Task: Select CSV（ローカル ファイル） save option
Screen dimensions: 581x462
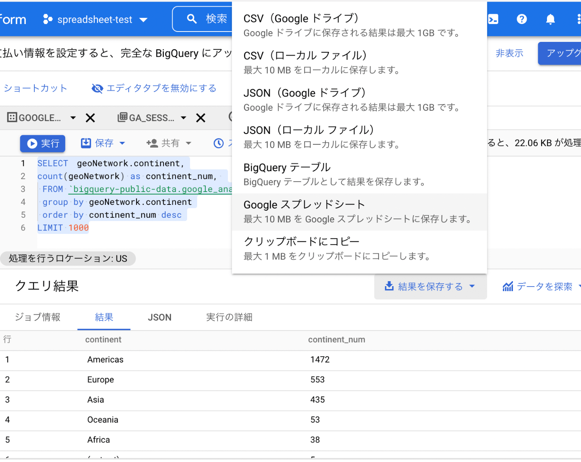Action: (359, 62)
